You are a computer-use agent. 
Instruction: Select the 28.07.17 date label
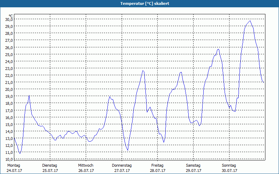click(158, 171)
